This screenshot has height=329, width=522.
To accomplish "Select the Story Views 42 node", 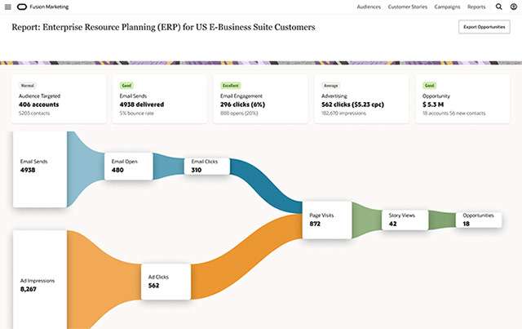I will click(x=405, y=219).
